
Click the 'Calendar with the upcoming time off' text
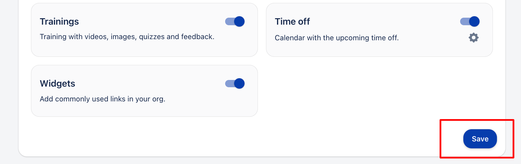click(x=337, y=38)
